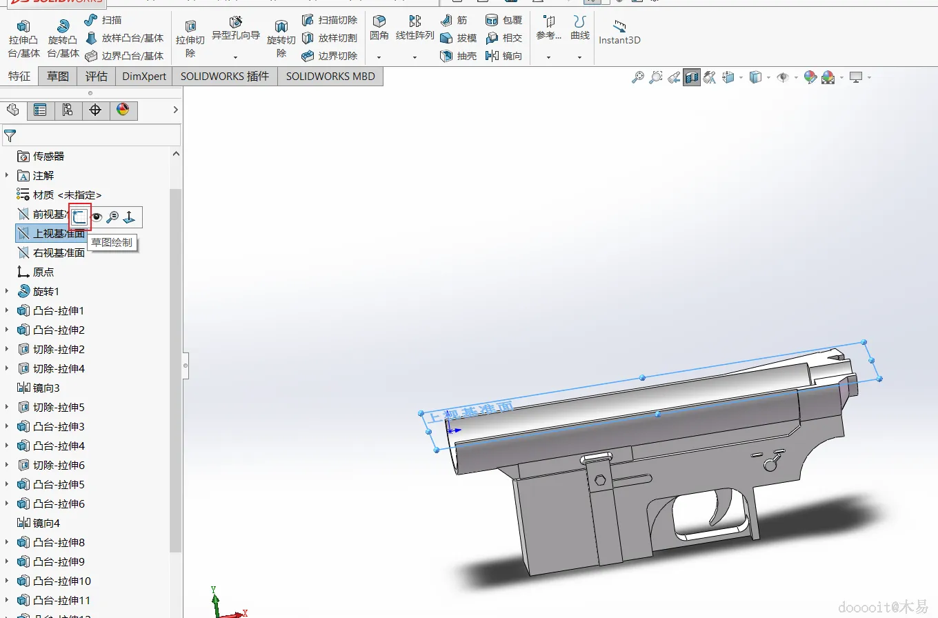Expand the 注解 annotations folder
Image resolution: width=938 pixels, height=618 pixels.
point(8,175)
